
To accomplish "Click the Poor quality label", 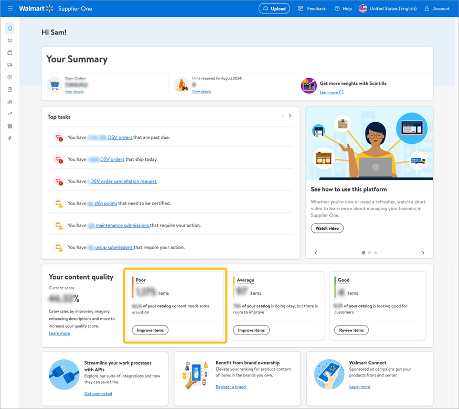I will point(141,280).
